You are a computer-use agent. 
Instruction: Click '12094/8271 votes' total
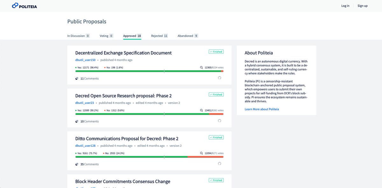(x=214, y=153)
